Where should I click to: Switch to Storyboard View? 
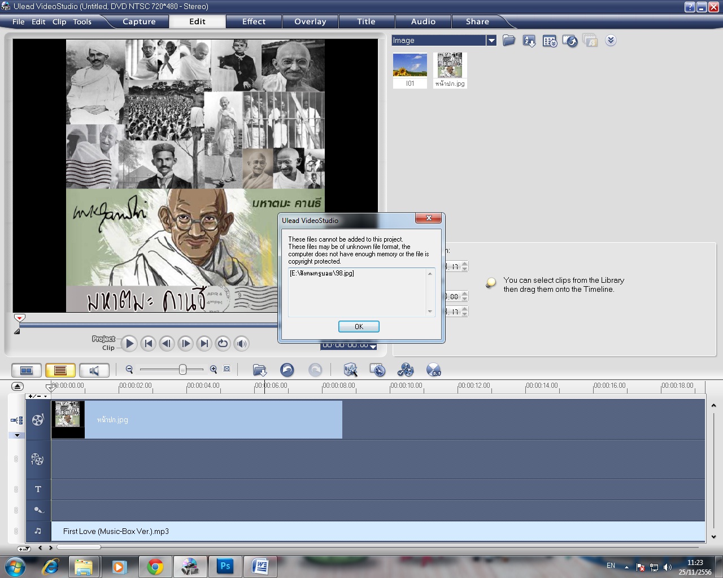pyautogui.click(x=27, y=370)
